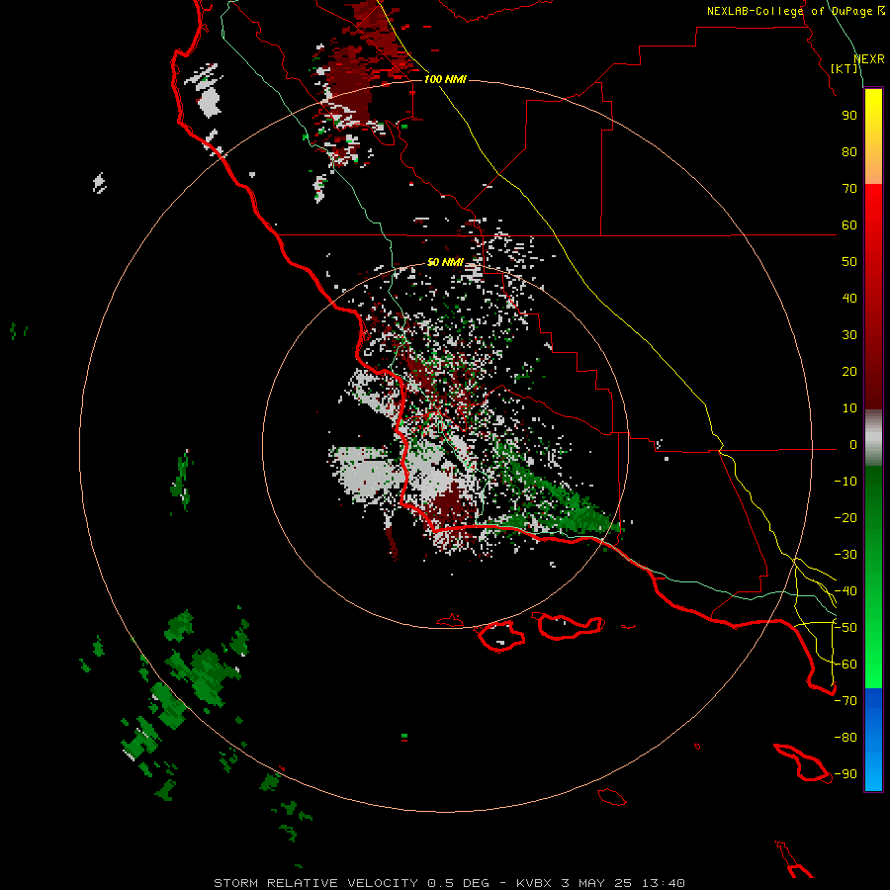
Task: Click the -50 velocity scale label
Action: 845,628
